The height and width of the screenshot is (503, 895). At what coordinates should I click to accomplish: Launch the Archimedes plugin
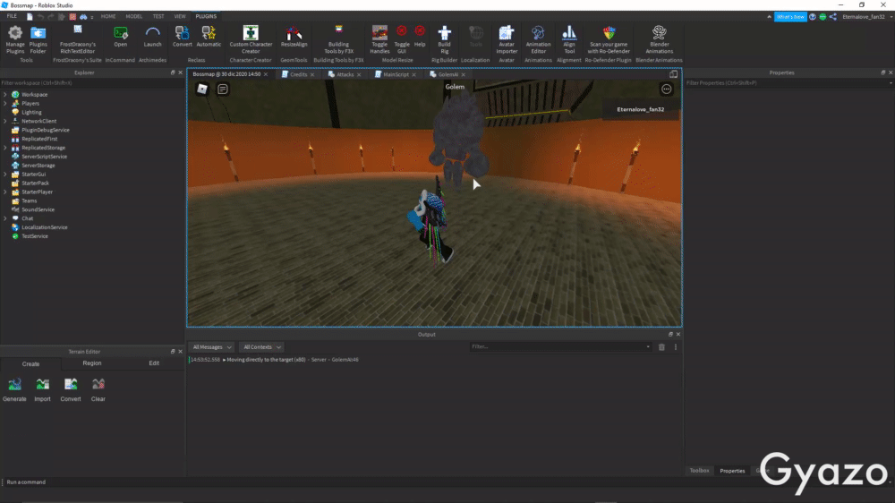(152, 37)
